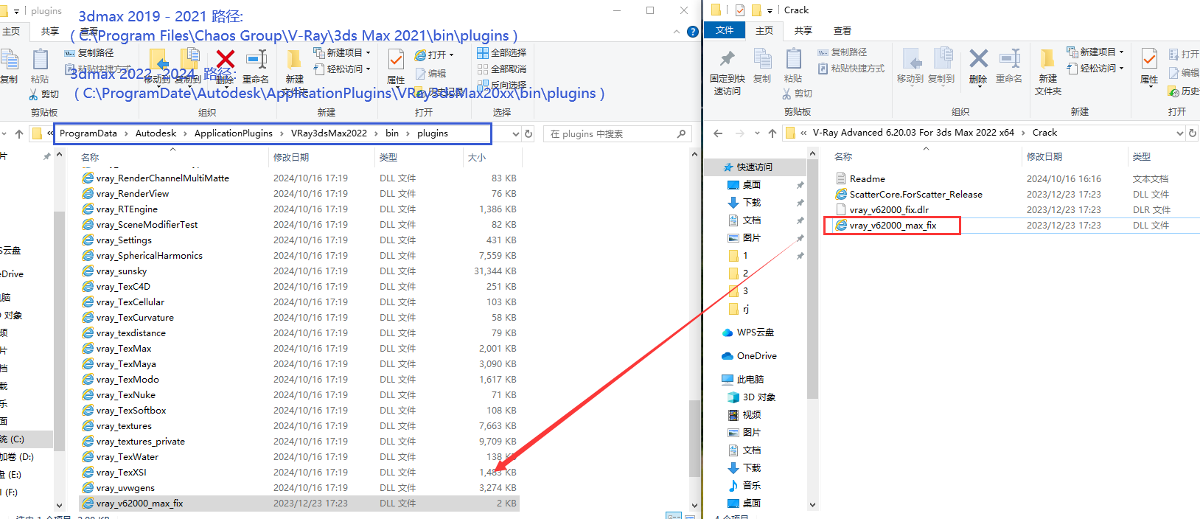
Task: Click Select none in plugins window
Action: (x=501, y=69)
